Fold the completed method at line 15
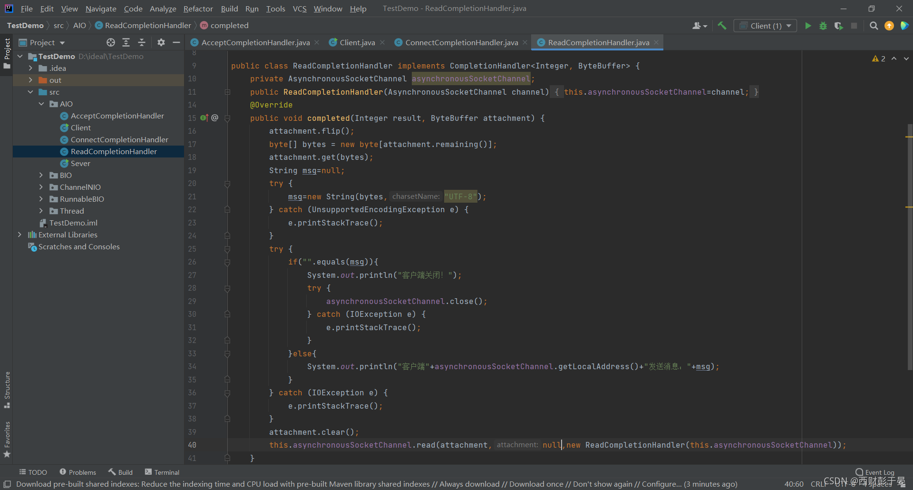This screenshot has width=913, height=490. click(x=227, y=118)
